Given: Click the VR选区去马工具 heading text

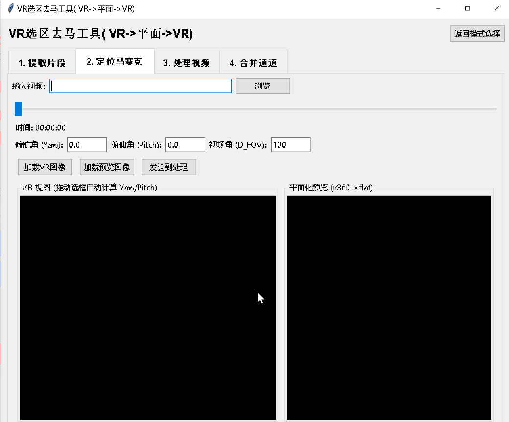Looking at the screenshot, I should click(101, 34).
